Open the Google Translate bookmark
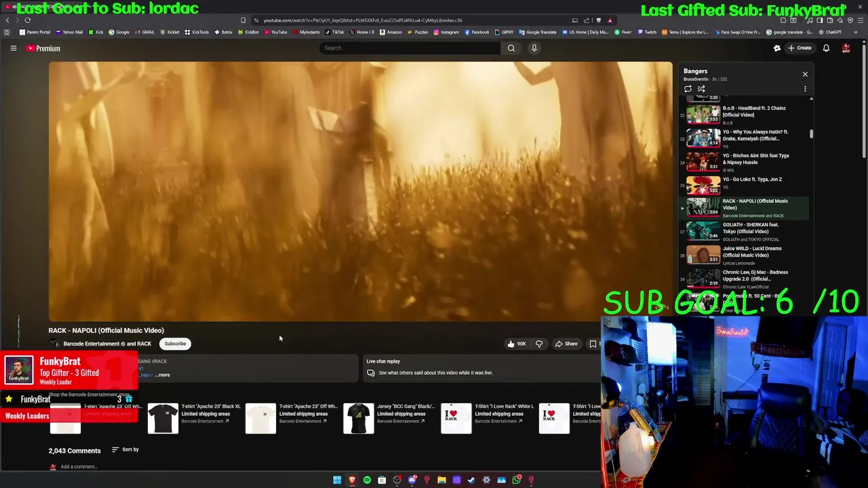 538,32
